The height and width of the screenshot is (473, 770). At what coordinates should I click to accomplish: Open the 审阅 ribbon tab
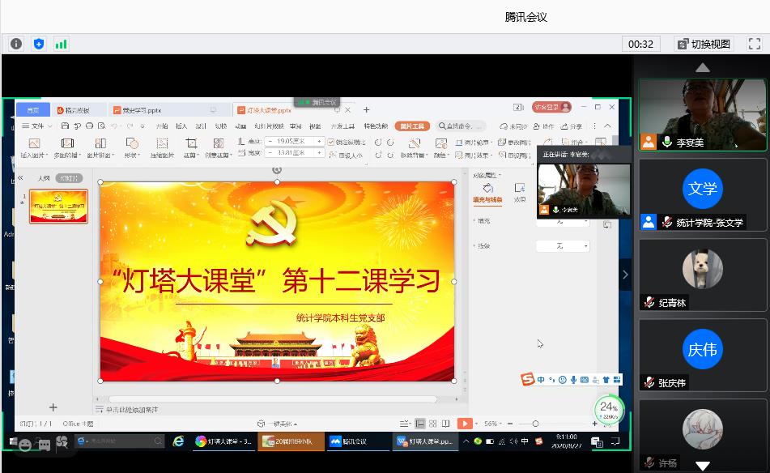point(296,126)
